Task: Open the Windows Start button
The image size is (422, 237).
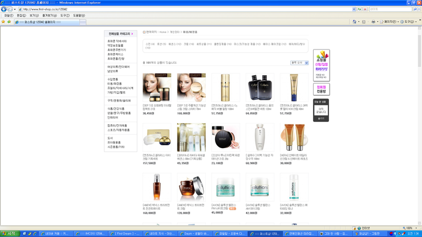Action: point(10,234)
